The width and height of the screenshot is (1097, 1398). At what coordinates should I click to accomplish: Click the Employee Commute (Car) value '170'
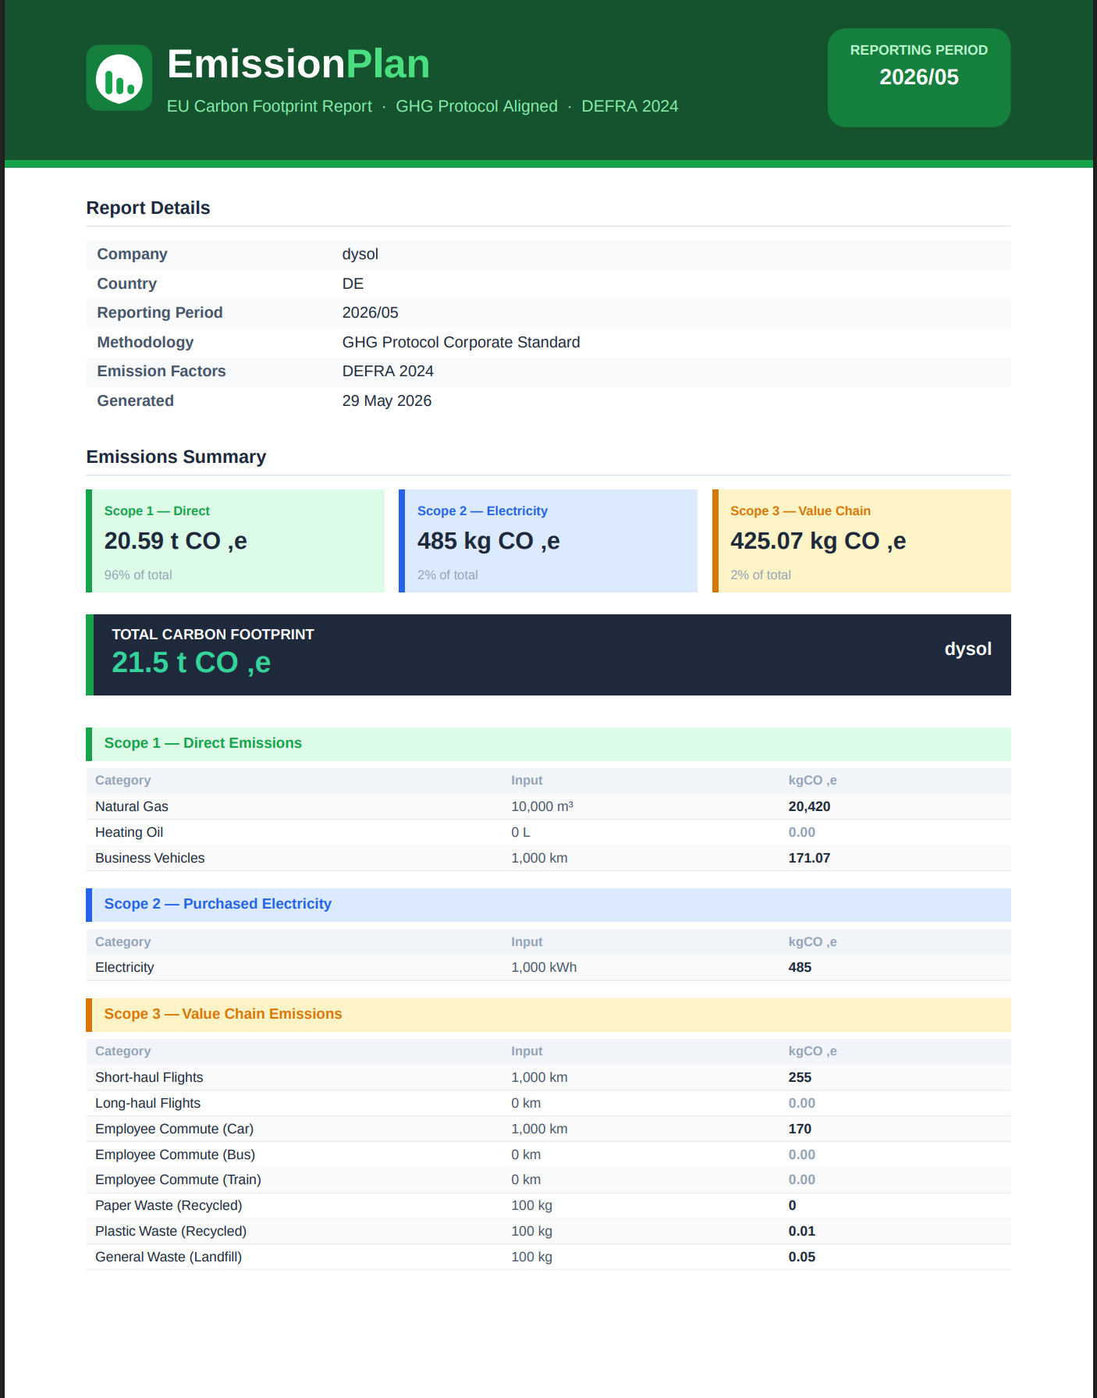800,1129
